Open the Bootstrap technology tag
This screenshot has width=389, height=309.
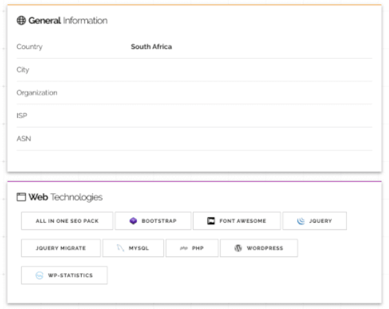coord(153,221)
